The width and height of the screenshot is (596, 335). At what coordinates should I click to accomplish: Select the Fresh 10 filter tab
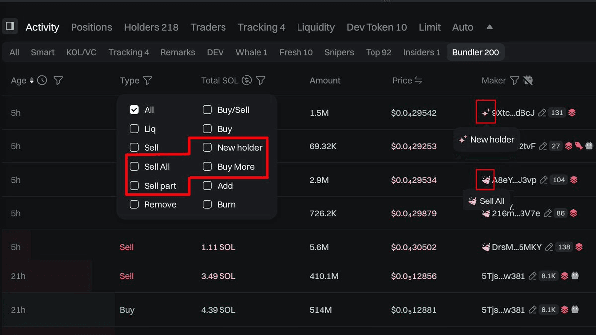coord(296,52)
